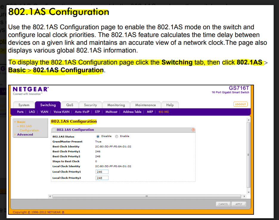Click the horizontal scrollbar left arrow
The height and width of the screenshot is (220, 279).
[x=50, y=196]
